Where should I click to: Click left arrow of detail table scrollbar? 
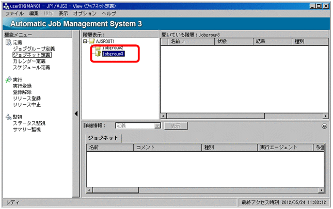tap(89, 190)
